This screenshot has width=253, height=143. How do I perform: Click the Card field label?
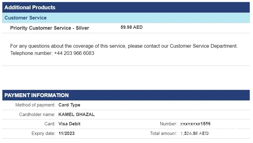coord(50,124)
